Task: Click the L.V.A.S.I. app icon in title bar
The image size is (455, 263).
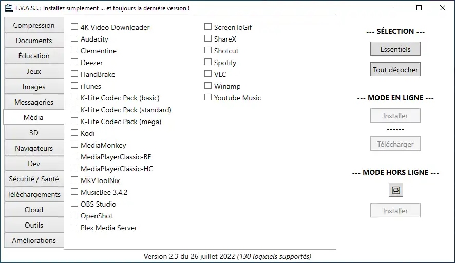Action: click(x=9, y=8)
